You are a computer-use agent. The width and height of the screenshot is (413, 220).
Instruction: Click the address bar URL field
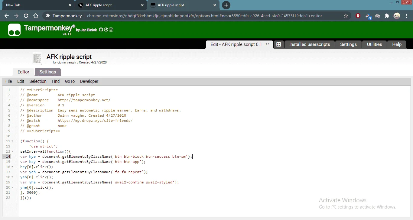tap(204, 16)
